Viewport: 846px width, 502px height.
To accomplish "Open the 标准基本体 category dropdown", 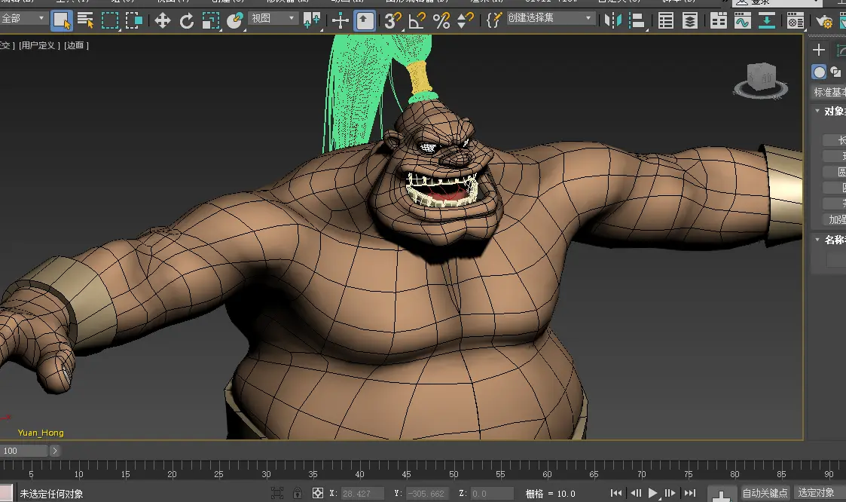I will [x=829, y=92].
